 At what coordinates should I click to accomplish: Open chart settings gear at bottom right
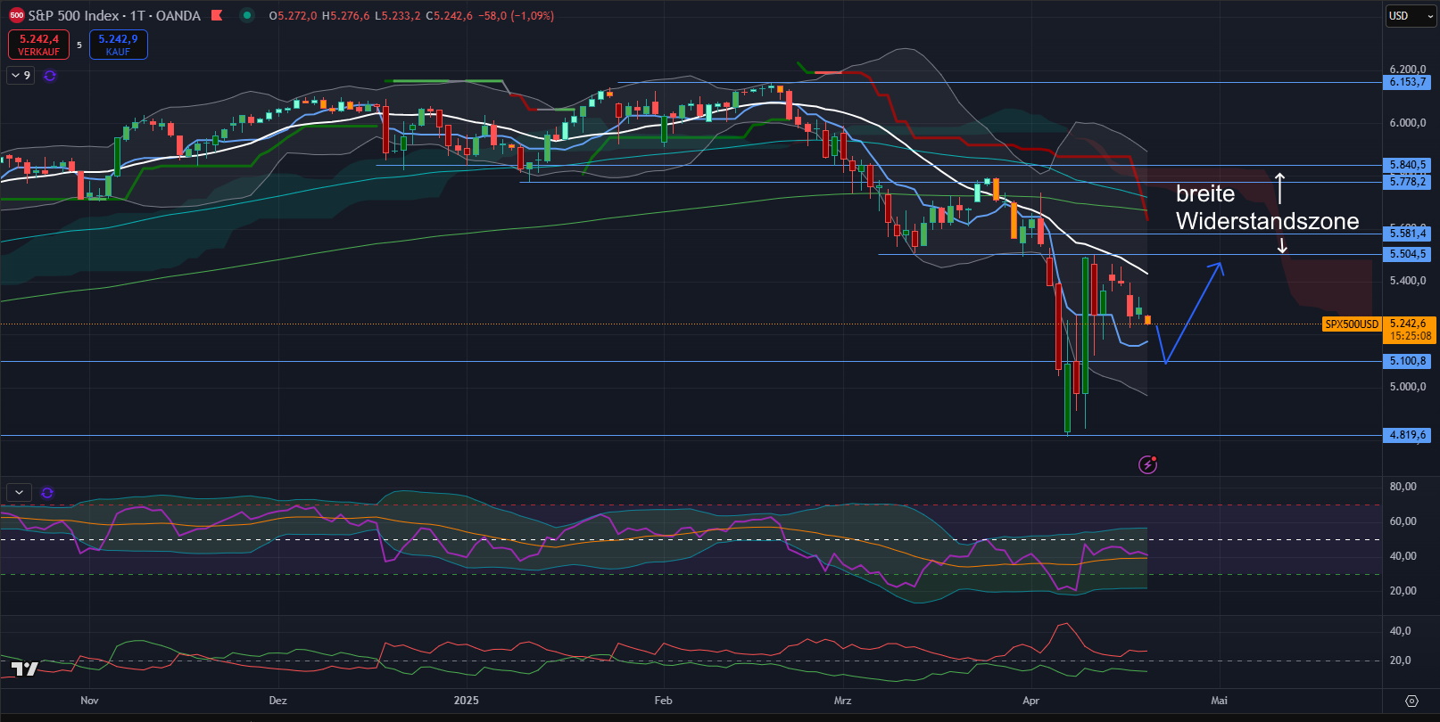click(1411, 701)
